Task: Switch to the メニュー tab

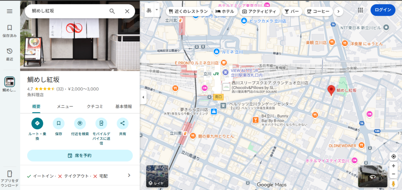Action: coord(65,107)
